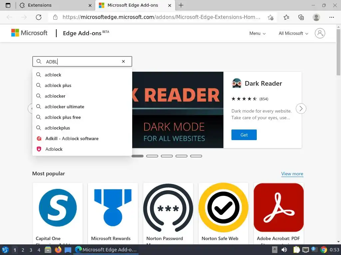The image size is (341, 255).
Task: Click into the add-ons search field
Action: [82, 61]
